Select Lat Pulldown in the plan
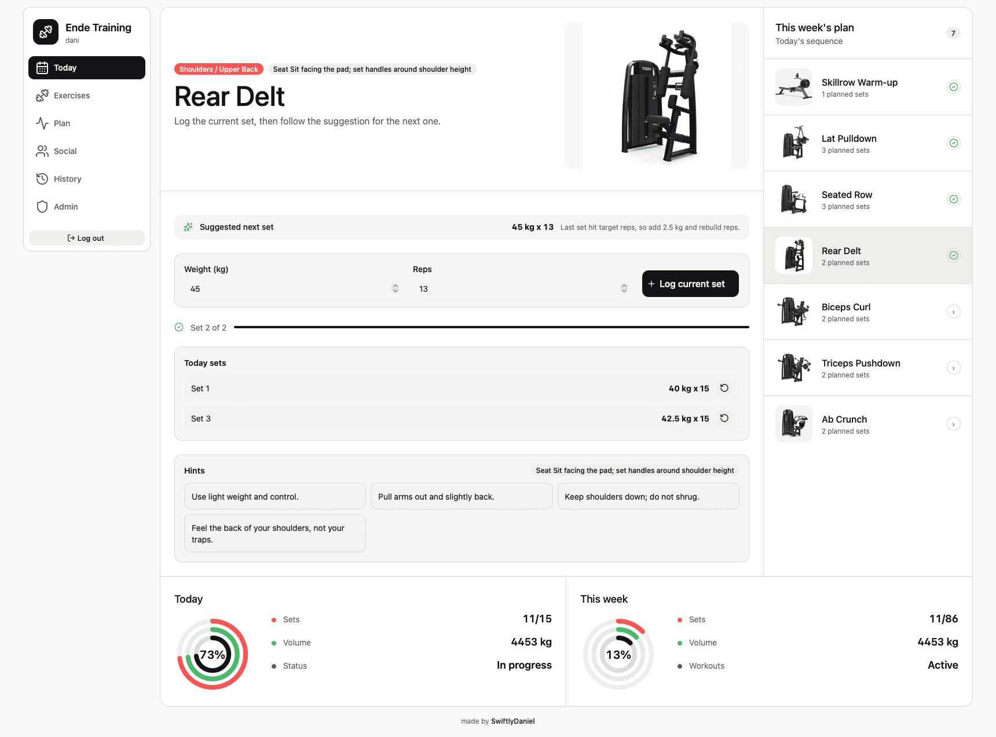Viewport: 996px width, 737px height. 868,143
